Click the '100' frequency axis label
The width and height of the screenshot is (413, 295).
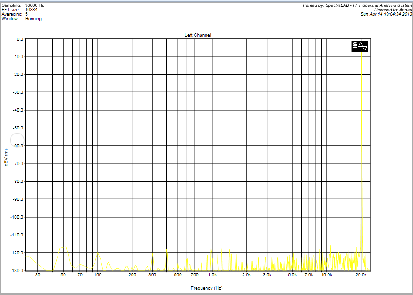tap(98, 275)
